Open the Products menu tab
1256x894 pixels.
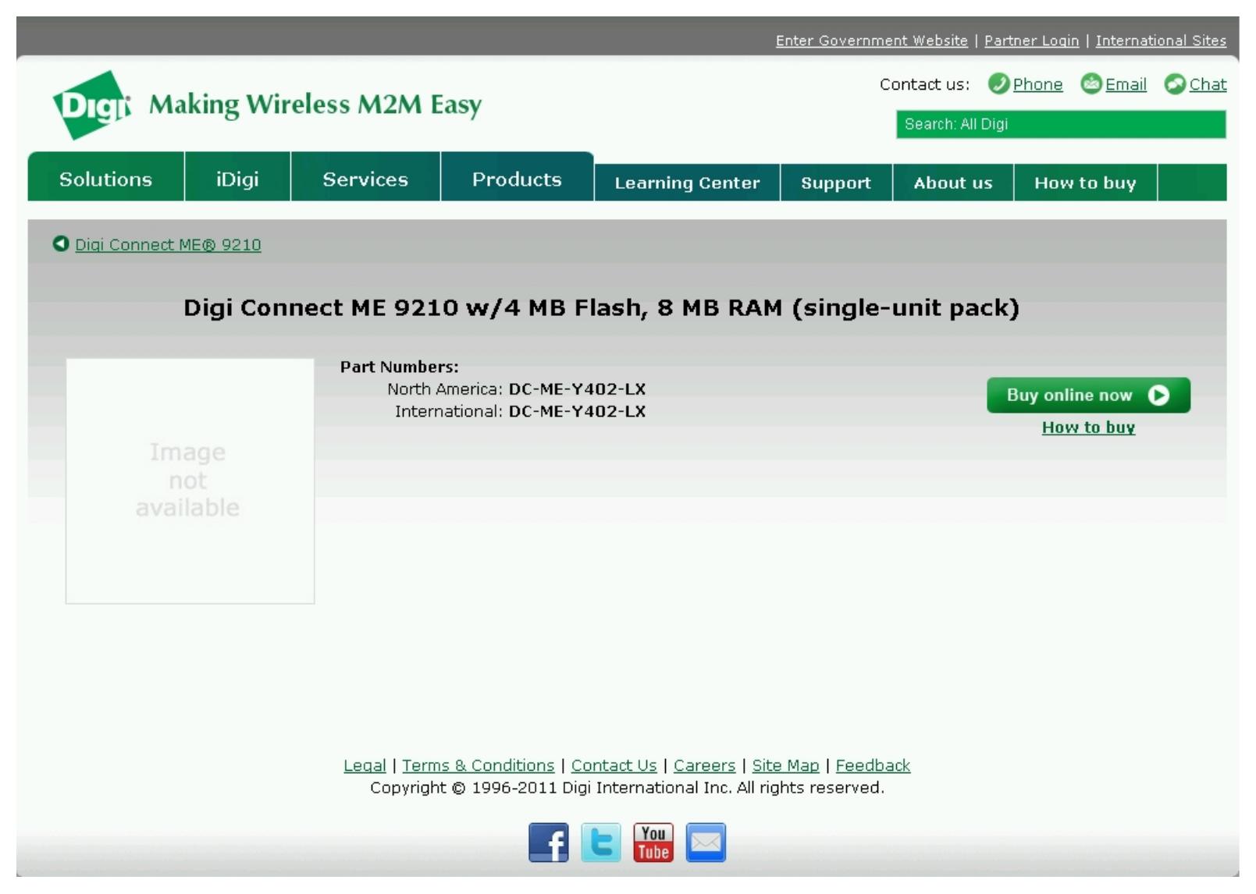point(517,179)
